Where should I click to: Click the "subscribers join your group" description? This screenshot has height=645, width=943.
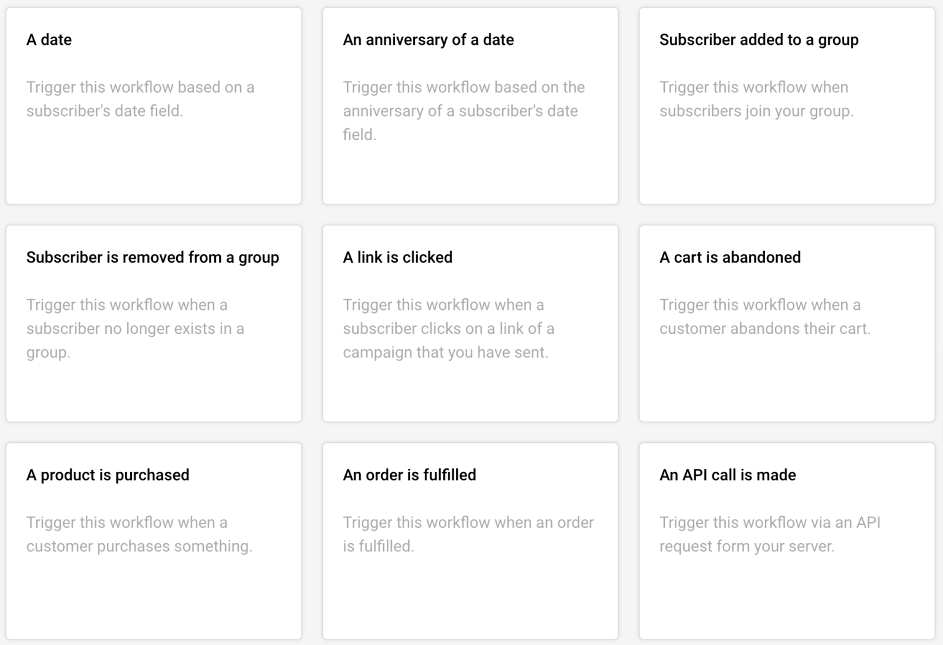[756, 111]
